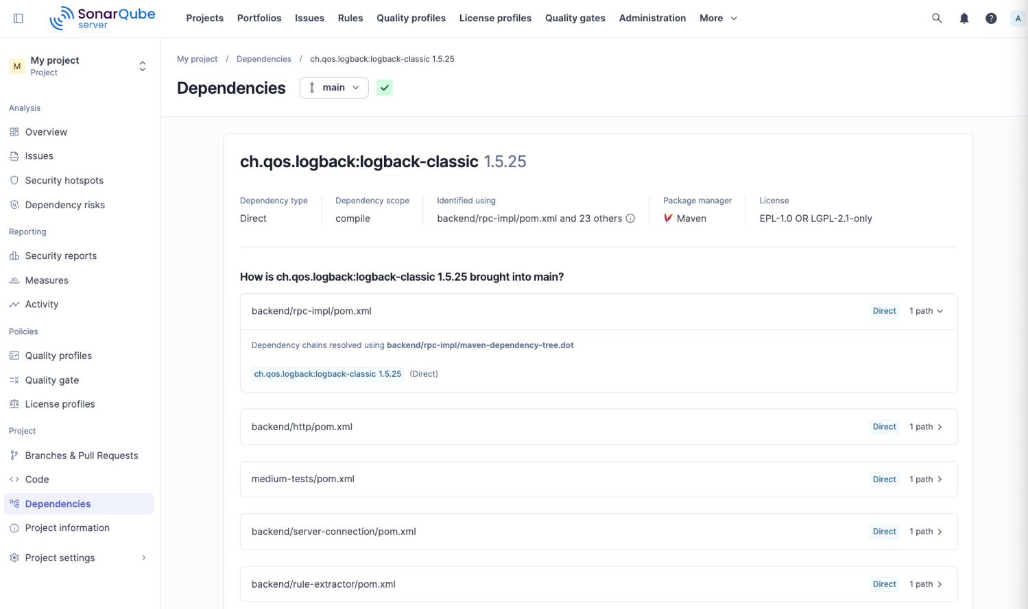Expand the More menu in top navigation
Image resolution: width=1028 pixels, height=609 pixels.
[x=717, y=18]
